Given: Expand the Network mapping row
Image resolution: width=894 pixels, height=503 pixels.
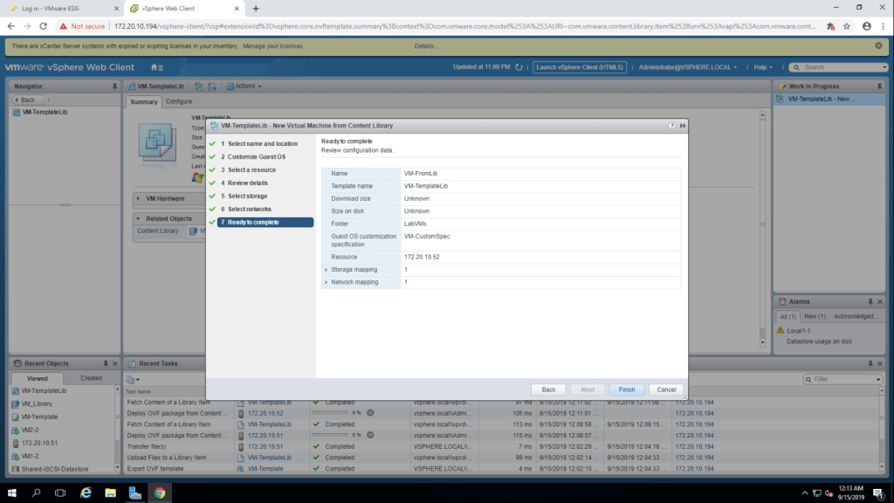Looking at the screenshot, I should (x=327, y=283).
